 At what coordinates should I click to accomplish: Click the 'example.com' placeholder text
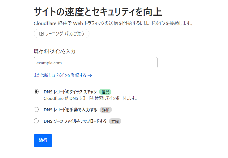click(x=49, y=63)
